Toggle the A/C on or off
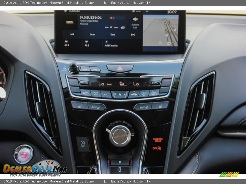The height and width of the screenshot is (184, 246). click(106, 94)
